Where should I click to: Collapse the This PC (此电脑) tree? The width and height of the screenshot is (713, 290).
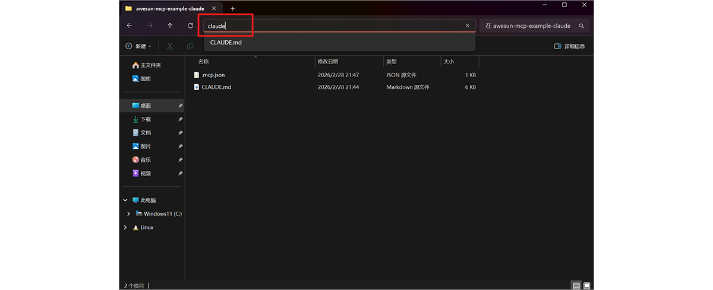pyautogui.click(x=125, y=200)
